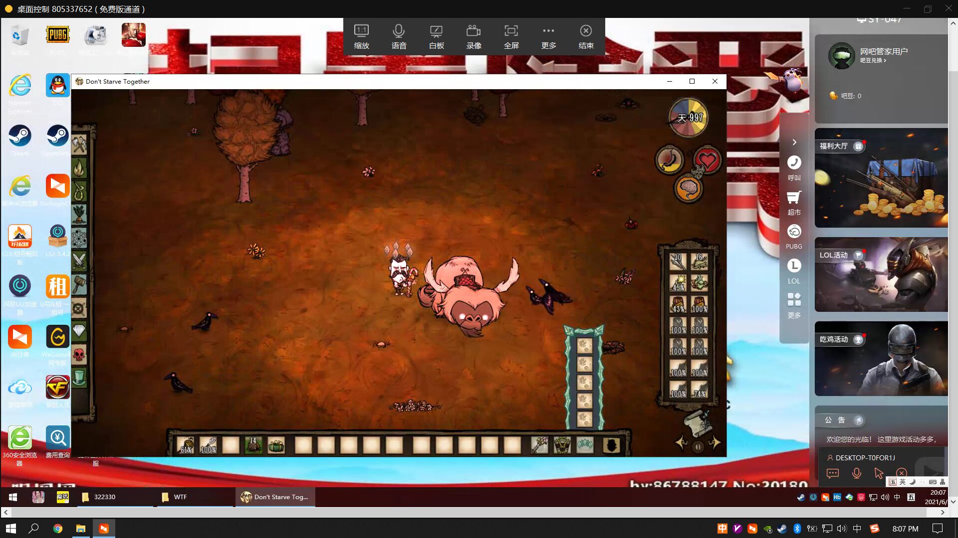Click the hunger stomach meter

point(669,160)
